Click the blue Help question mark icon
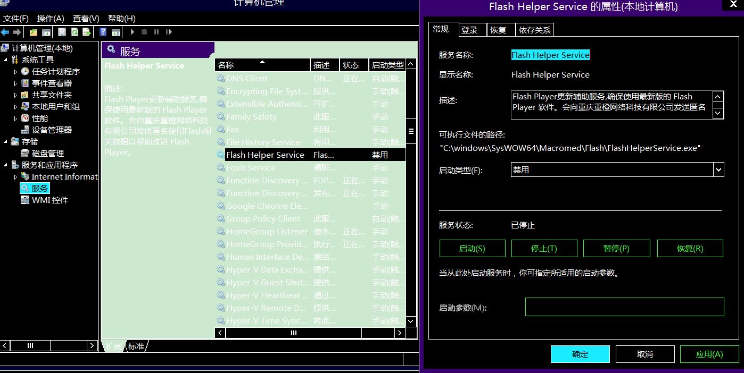 coord(103,32)
